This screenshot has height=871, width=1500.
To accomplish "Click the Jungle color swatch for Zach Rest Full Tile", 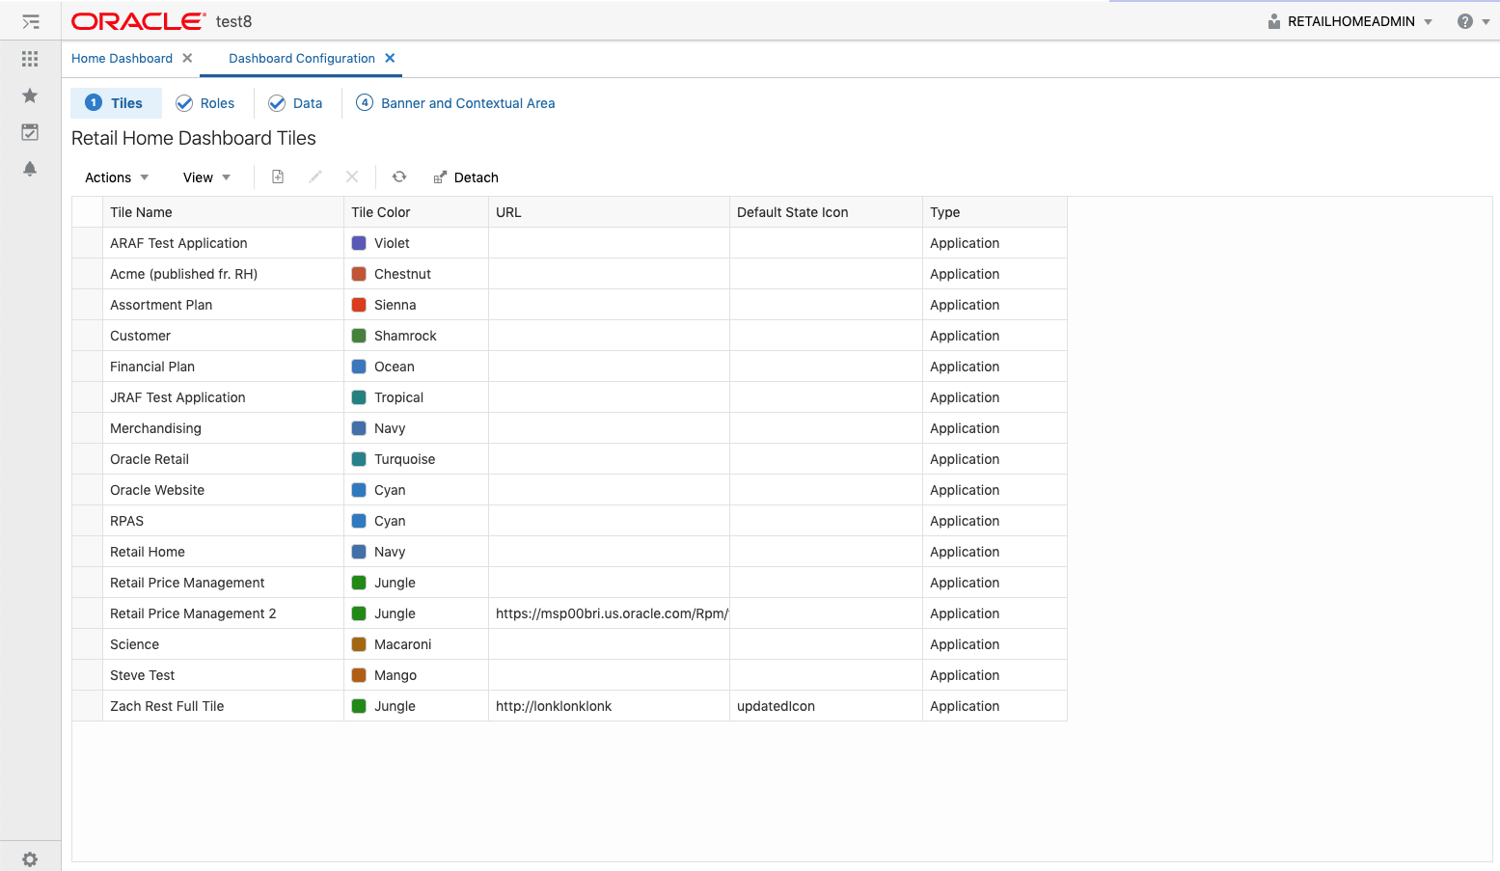I will 358,706.
